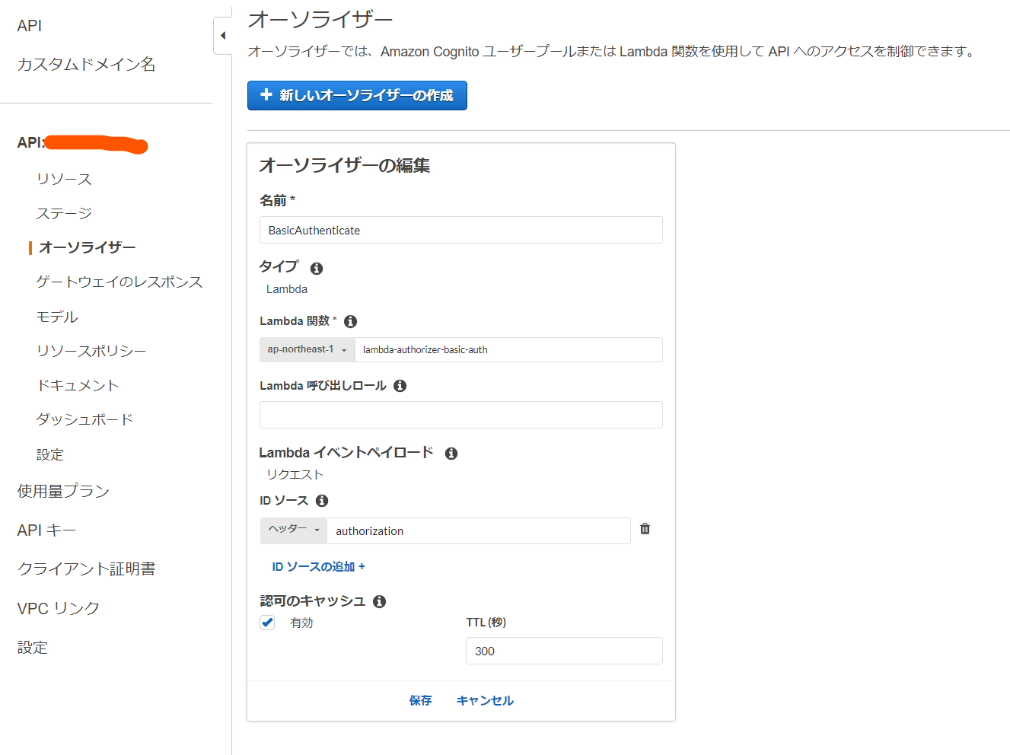Click the empty Lambda 呼び出しロール text field
The width and height of the screenshot is (1010, 755).
(x=460, y=416)
